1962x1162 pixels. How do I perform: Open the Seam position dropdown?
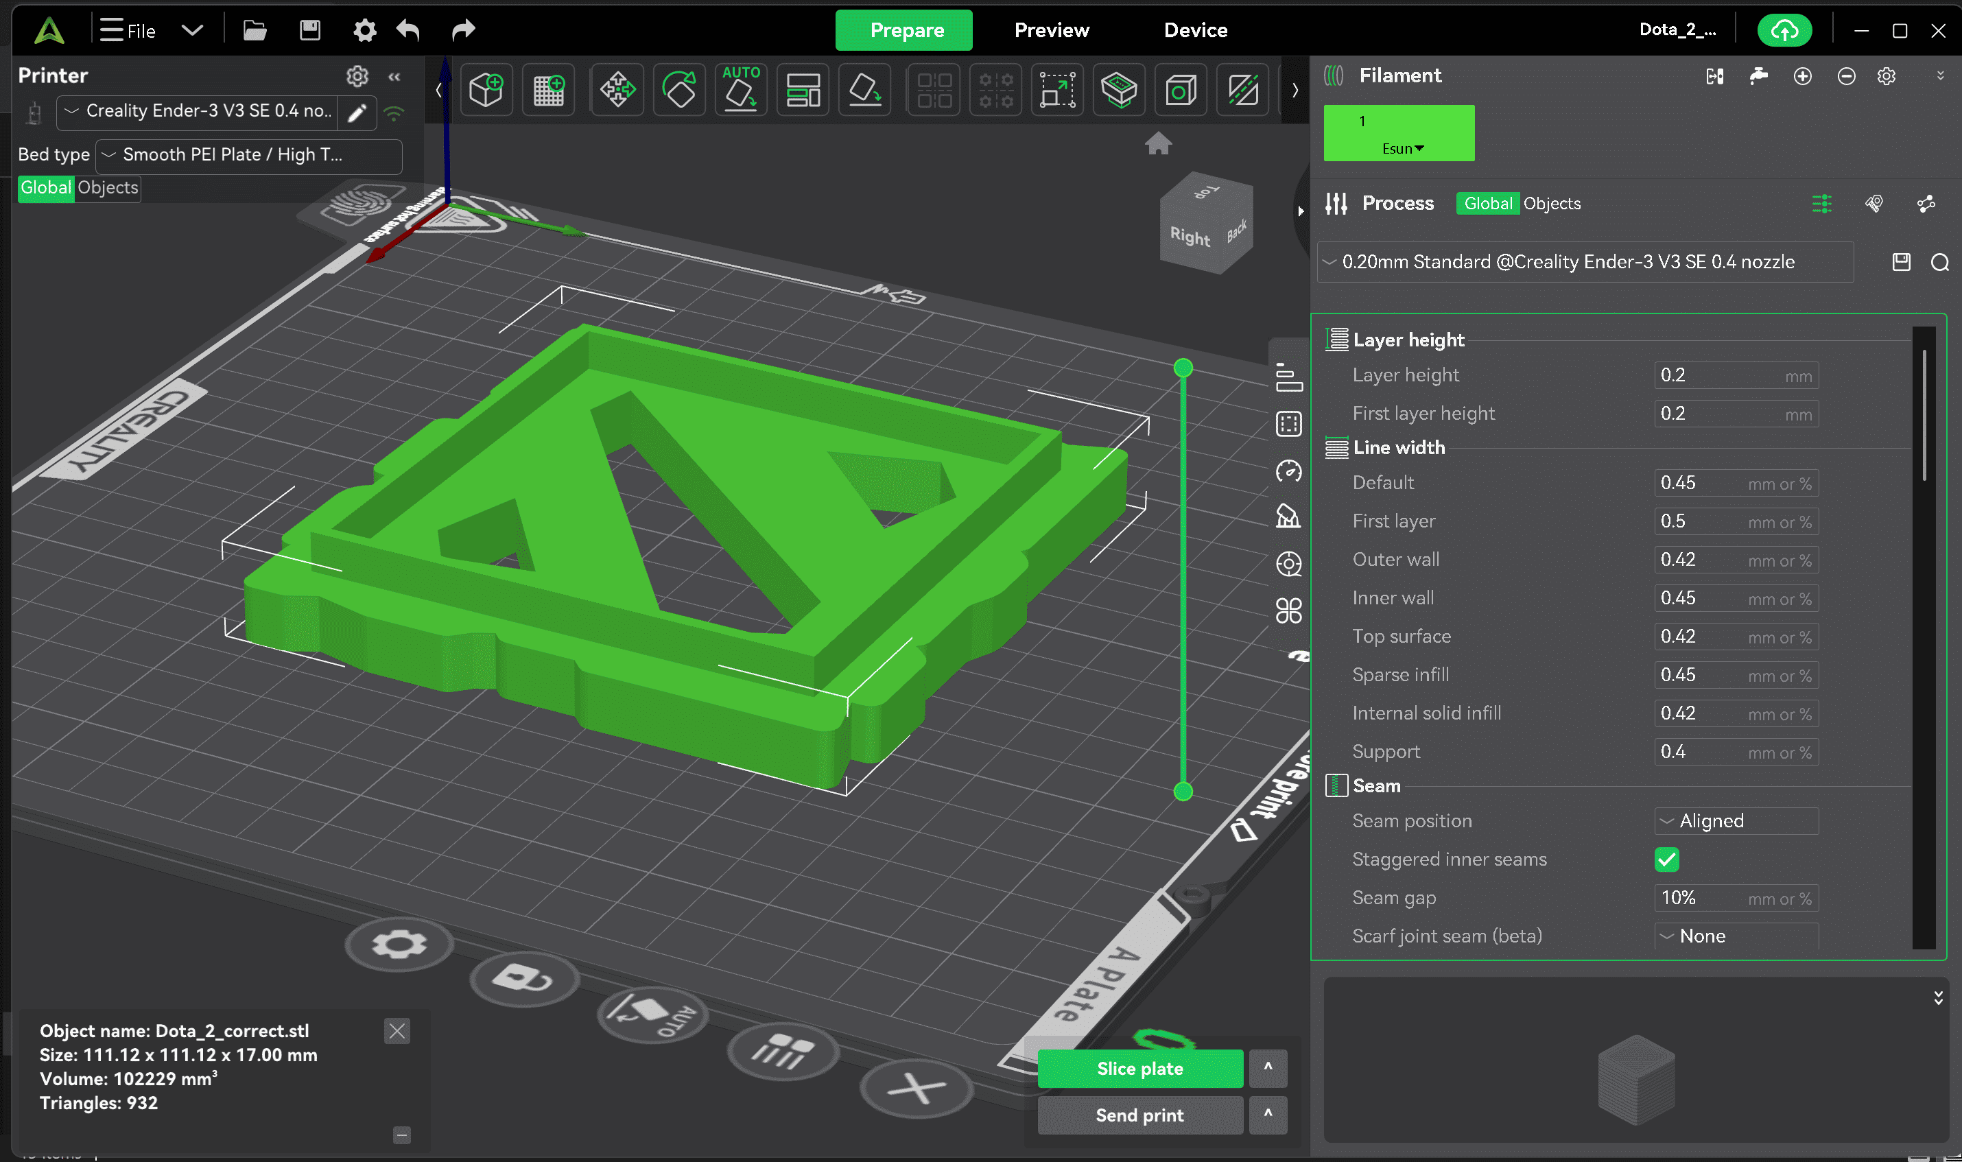click(1736, 821)
